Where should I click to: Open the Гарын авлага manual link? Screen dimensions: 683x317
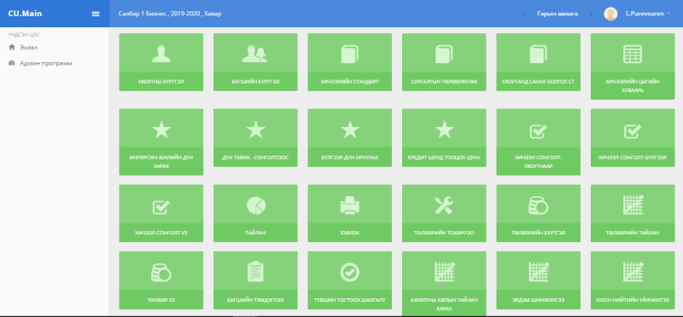point(557,14)
